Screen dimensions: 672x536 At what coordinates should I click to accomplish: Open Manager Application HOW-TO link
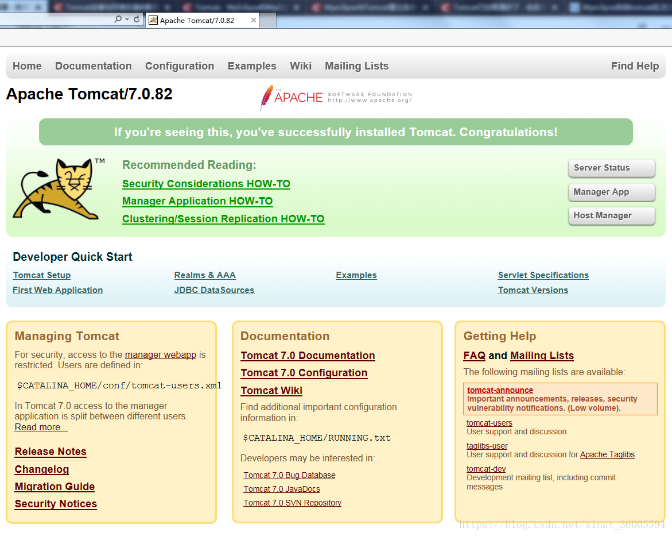197,201
